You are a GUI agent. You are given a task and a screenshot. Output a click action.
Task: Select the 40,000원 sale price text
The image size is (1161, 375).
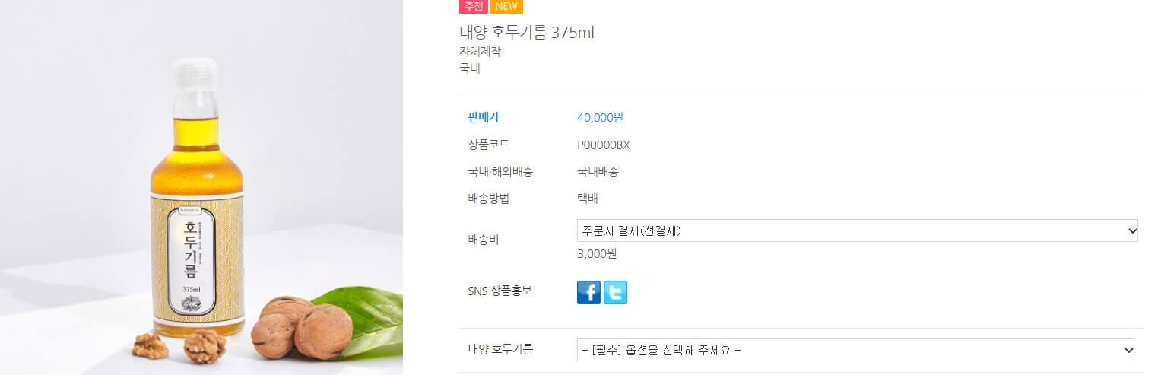601,117
